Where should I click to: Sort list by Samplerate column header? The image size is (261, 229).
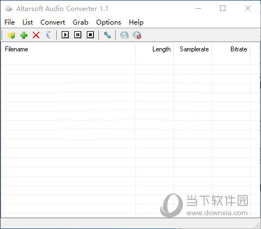coord(193,49)
